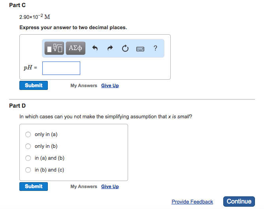Open My Answers for Part C
This screenshot has height=209, width=264.
(84, 86)
